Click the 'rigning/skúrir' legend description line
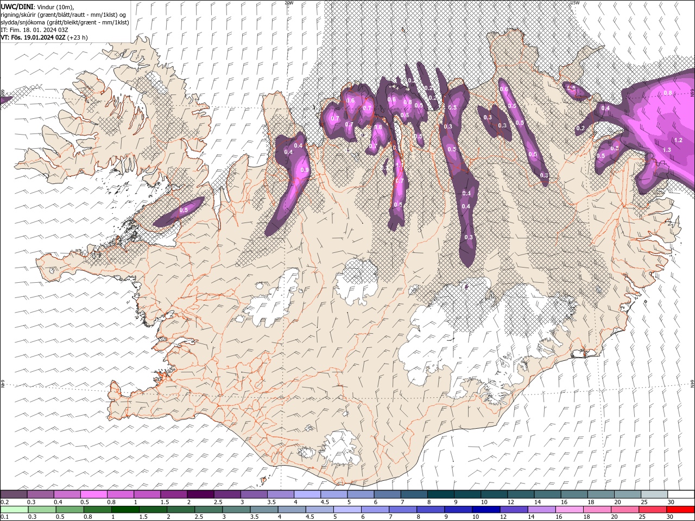 click(x=64, y=15)
